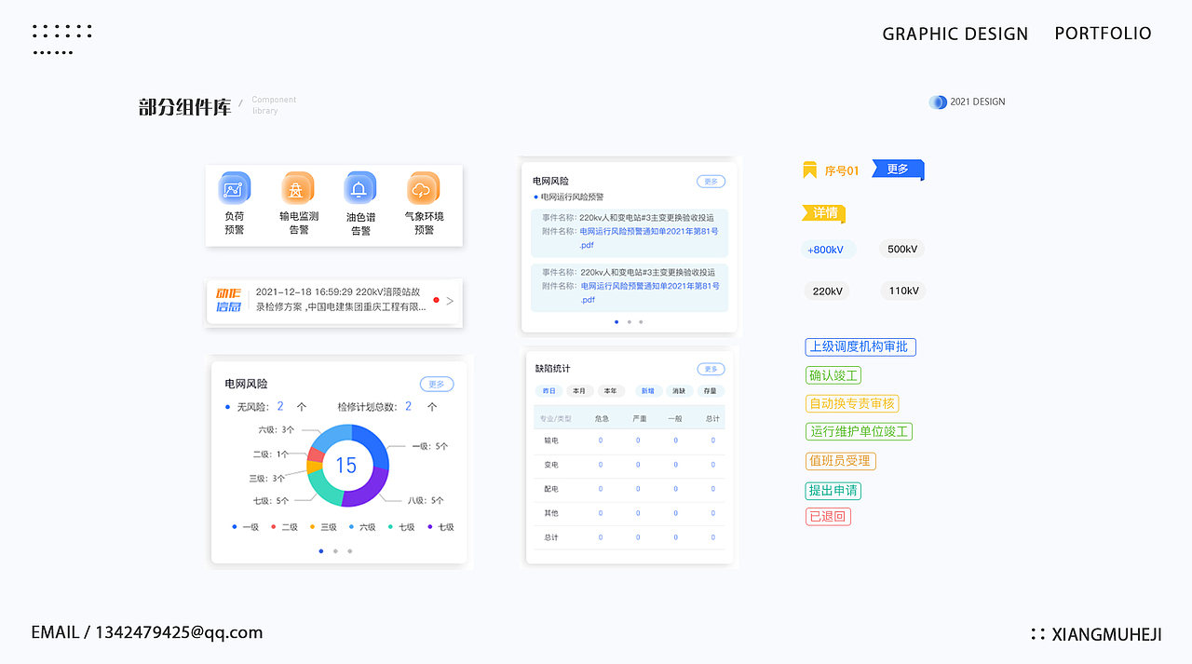The width and height of the screenshot is (1192, 664).
Task: Toggle the 六级 light-blue legend entry
Action: (x=363, y=527)
